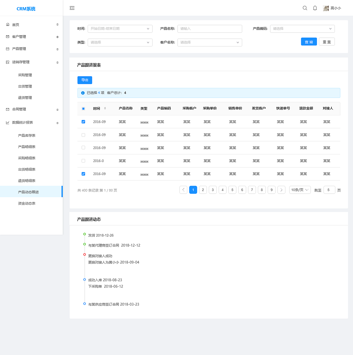This screenshot has width=353, height=355.
Task: Open the 产品编码 dropdown
Action: 302,29
